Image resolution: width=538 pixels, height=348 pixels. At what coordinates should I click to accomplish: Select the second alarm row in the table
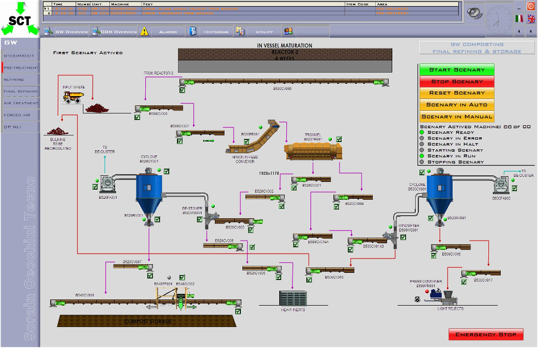[251, 13]
